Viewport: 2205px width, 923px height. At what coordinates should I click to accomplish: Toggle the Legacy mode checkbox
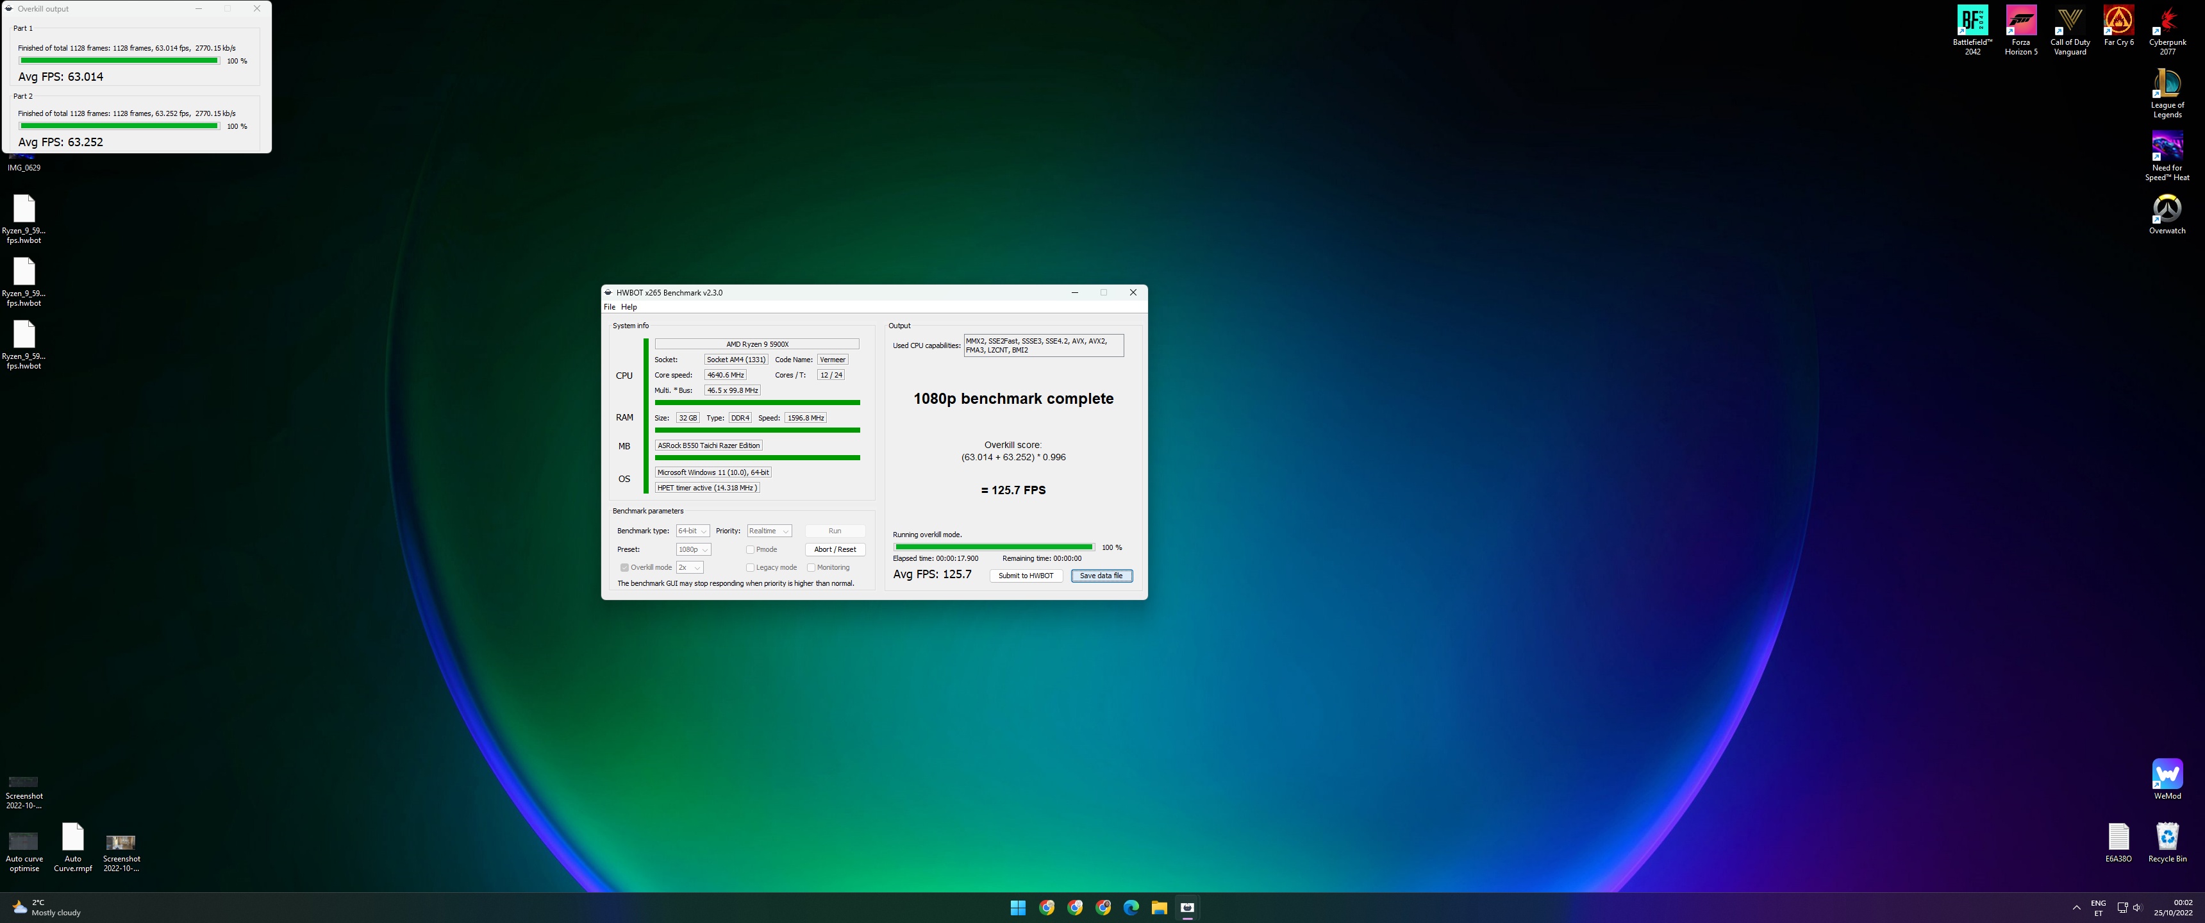pos(750,568)
